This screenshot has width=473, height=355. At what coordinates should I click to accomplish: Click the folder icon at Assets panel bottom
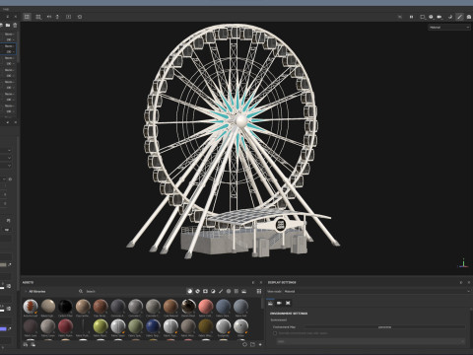pos(252,344)
